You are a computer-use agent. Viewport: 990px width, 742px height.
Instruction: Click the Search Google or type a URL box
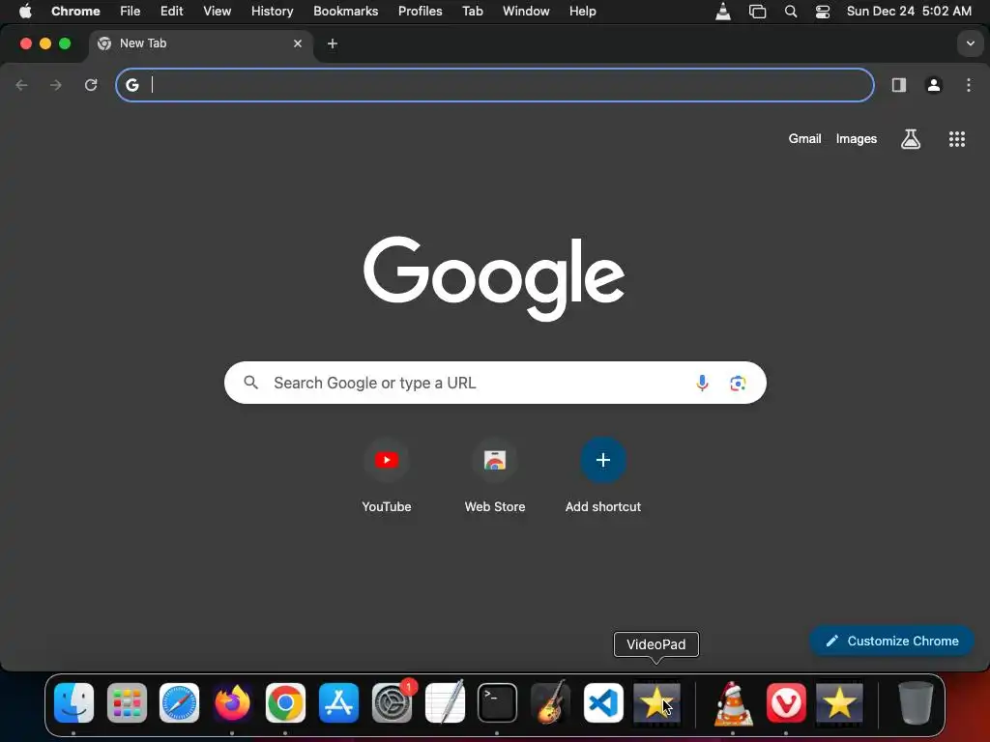tap(495, 383)
